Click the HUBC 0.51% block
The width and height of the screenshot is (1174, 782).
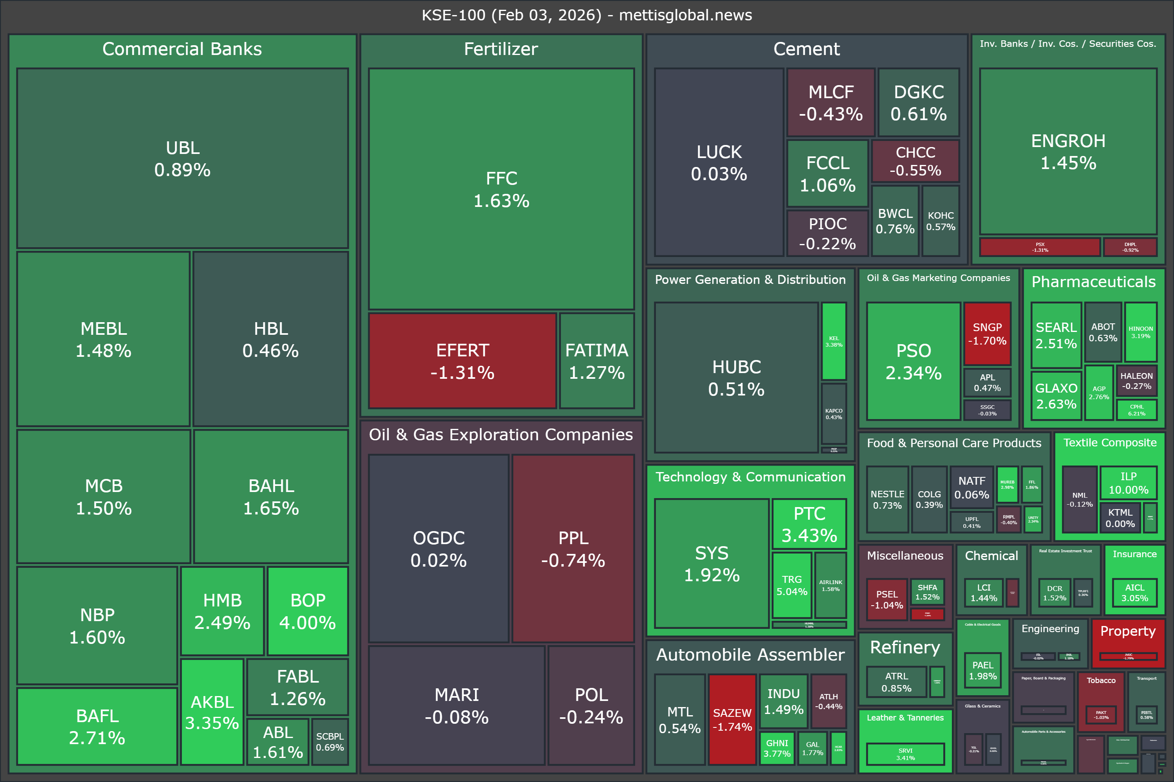[x=736, y=378]
